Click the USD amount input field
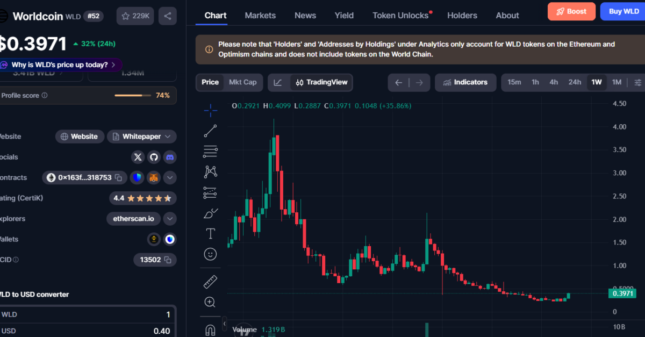645x337 pixels. [88, 331]
